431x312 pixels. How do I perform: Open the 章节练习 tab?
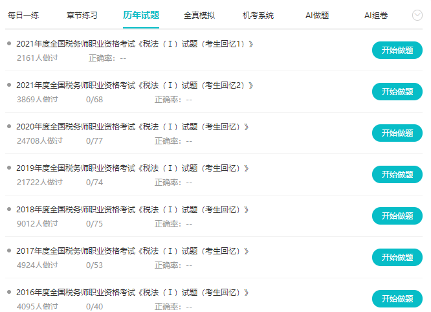coord(82,15)
